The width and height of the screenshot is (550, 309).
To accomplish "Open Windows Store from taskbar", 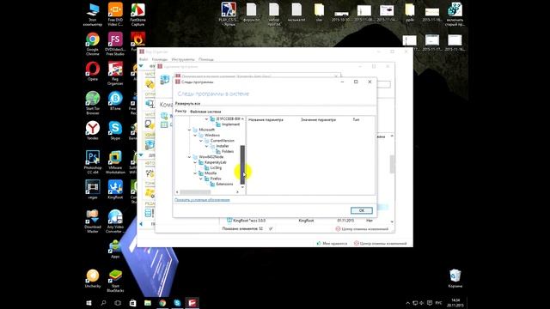I will tap(132, 303).
